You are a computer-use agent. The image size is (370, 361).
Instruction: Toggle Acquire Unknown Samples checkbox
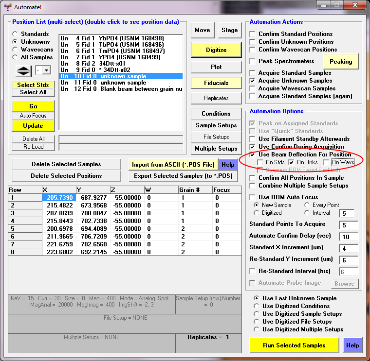pos(252,81)
